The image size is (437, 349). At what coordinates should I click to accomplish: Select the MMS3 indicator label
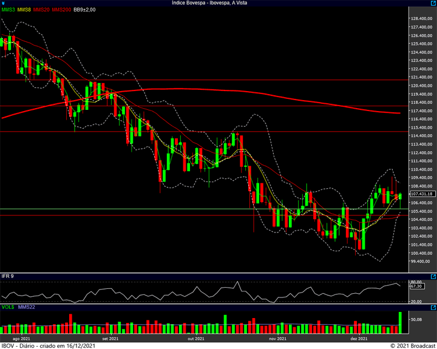[x=8, y=10]
